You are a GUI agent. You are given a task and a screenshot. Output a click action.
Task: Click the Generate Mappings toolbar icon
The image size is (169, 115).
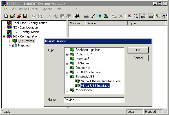coord(86,16)
